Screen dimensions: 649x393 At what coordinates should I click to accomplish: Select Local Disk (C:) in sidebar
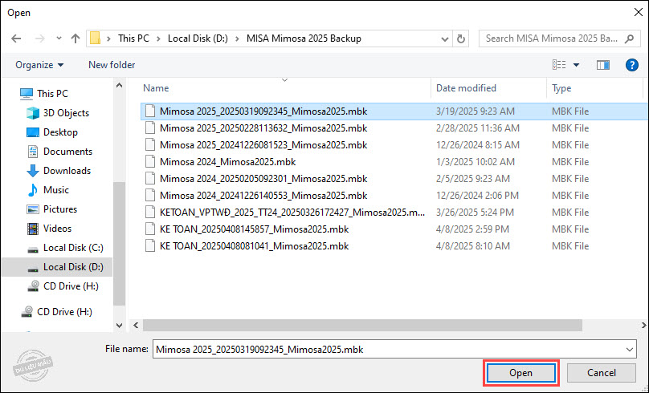(x=73, y=248)
